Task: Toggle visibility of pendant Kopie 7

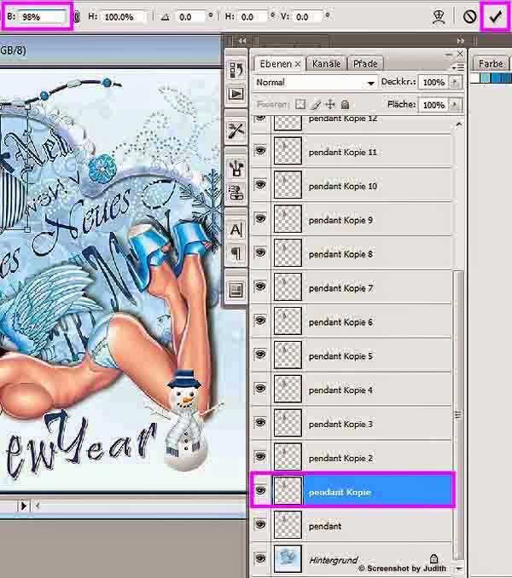Action: coord(260,286)
